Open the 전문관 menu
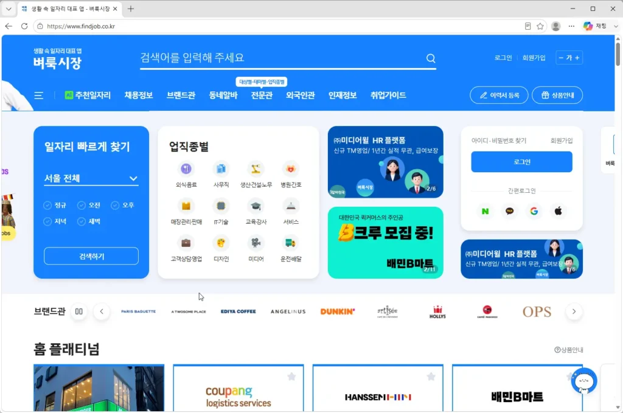The height and width of the screenshot is (413, 623). click(262, 95)
